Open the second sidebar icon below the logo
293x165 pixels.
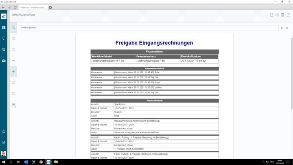[x=4, y=27]
